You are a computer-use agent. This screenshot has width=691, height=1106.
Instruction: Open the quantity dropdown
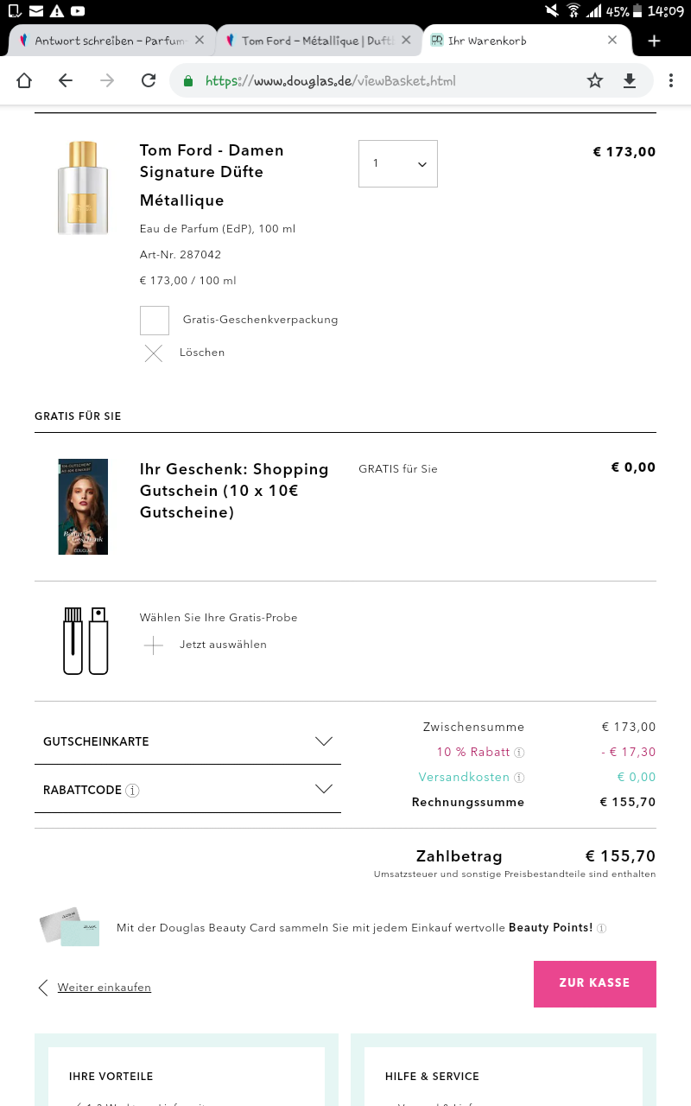[x=398, y=163]
